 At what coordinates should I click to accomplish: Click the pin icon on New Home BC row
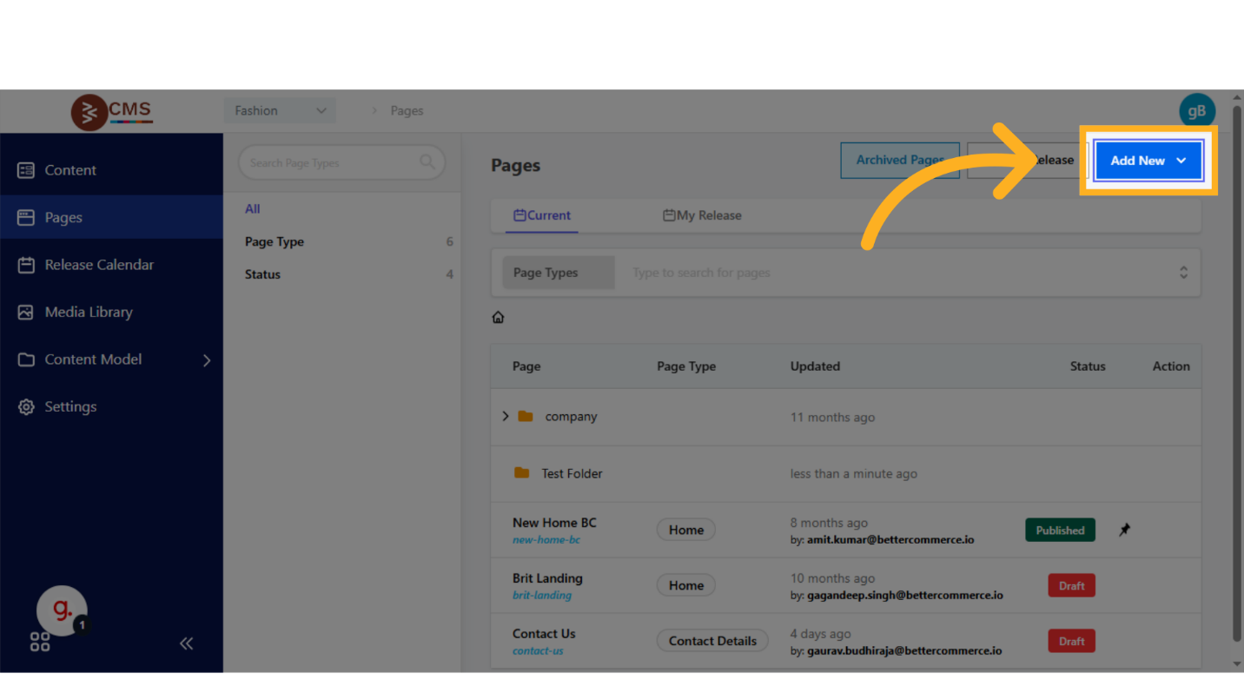[x=1124, y=530]
